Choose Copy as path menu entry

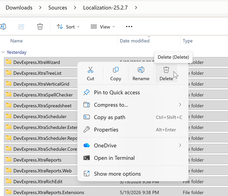coord(133,117)
